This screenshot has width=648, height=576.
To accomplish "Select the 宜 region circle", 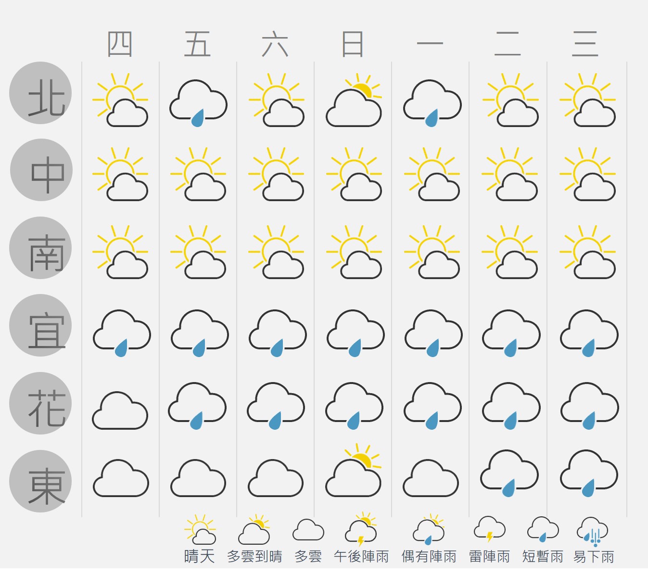I will pos(40,325).
